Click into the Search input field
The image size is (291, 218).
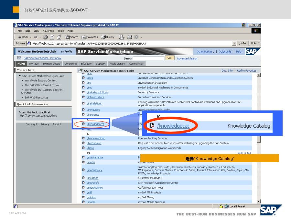coord(149,58)
